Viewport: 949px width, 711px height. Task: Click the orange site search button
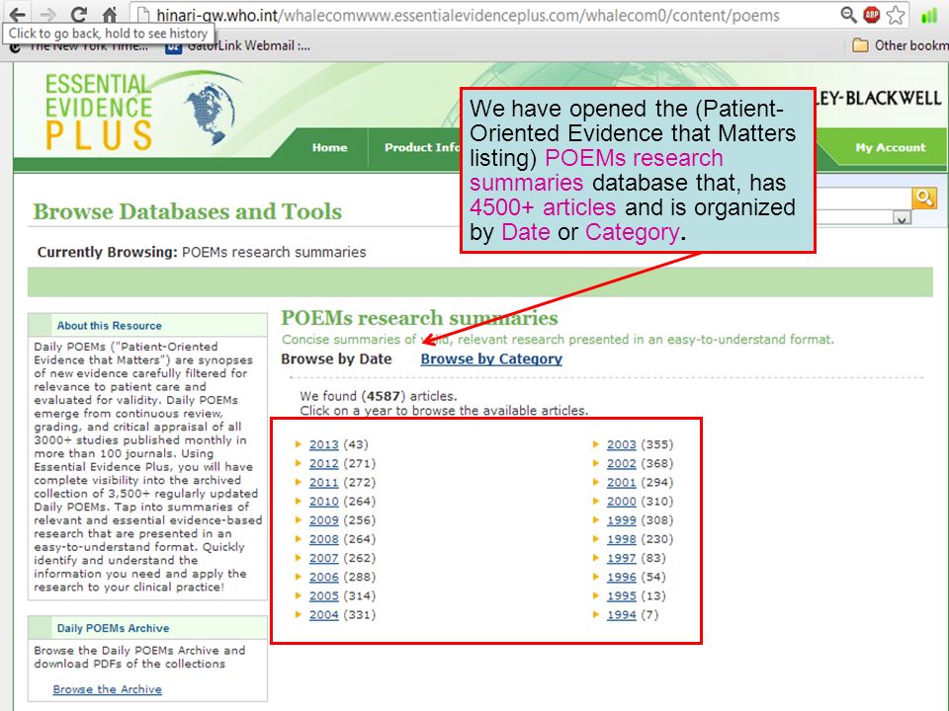tap(924, 197)
